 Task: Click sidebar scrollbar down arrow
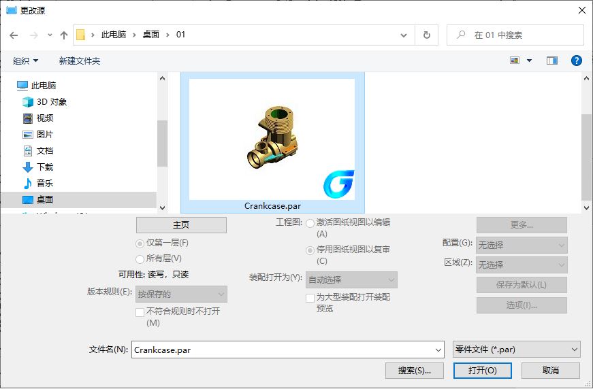(162, 207)
